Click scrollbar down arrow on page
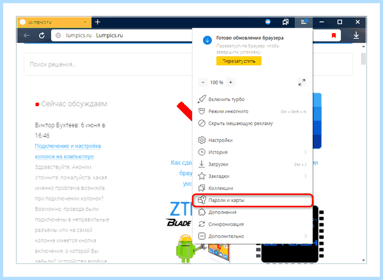This screenshot has width=383, height=280. 363,260
